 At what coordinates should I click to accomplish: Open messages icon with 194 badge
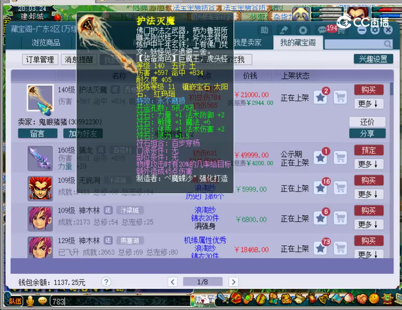pyautogui.click(x=323, y=30)
